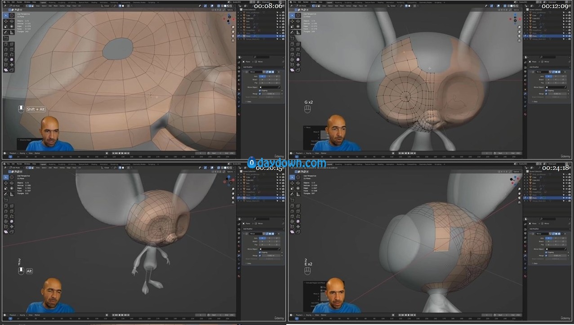The height and width of the screenshot is (325, 574).
Task: Select the Scale tool in bottom-left screenshot
Action: pos(6,188)
